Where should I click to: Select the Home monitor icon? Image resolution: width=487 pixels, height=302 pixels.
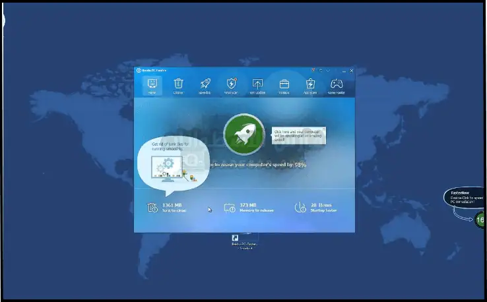[152, 86]
